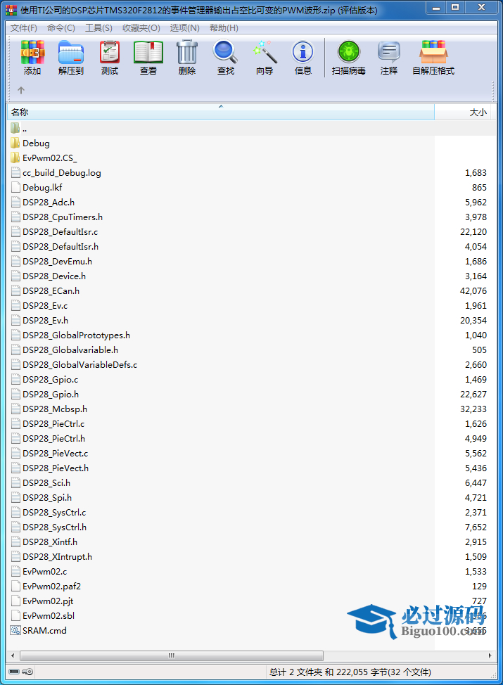Go up one level with arrow icon

point(21,91)
